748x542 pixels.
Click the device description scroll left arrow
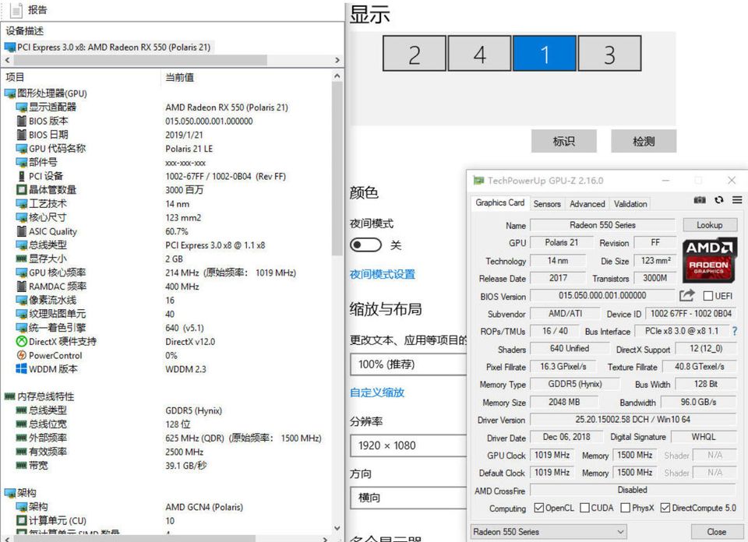point(7,61)
